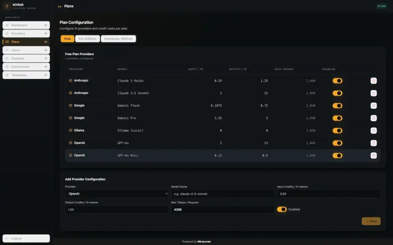The width and height of the screenshot is (393, 245).
Task: Click the Model Name input field
Action: click(222, 194)
